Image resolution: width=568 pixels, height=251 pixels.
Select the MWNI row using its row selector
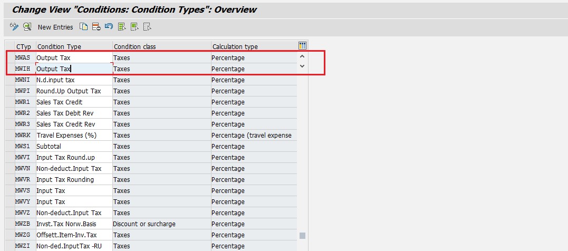coord(9,80)
